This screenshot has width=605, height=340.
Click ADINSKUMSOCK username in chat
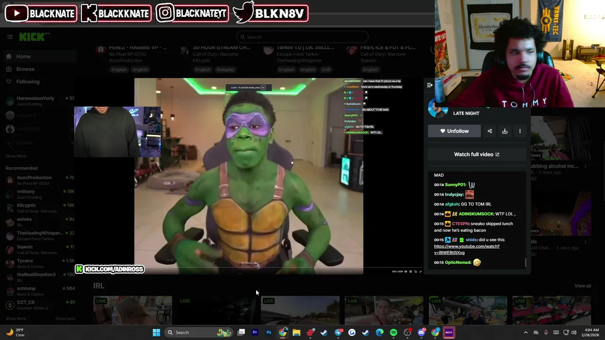coord(476,214)
